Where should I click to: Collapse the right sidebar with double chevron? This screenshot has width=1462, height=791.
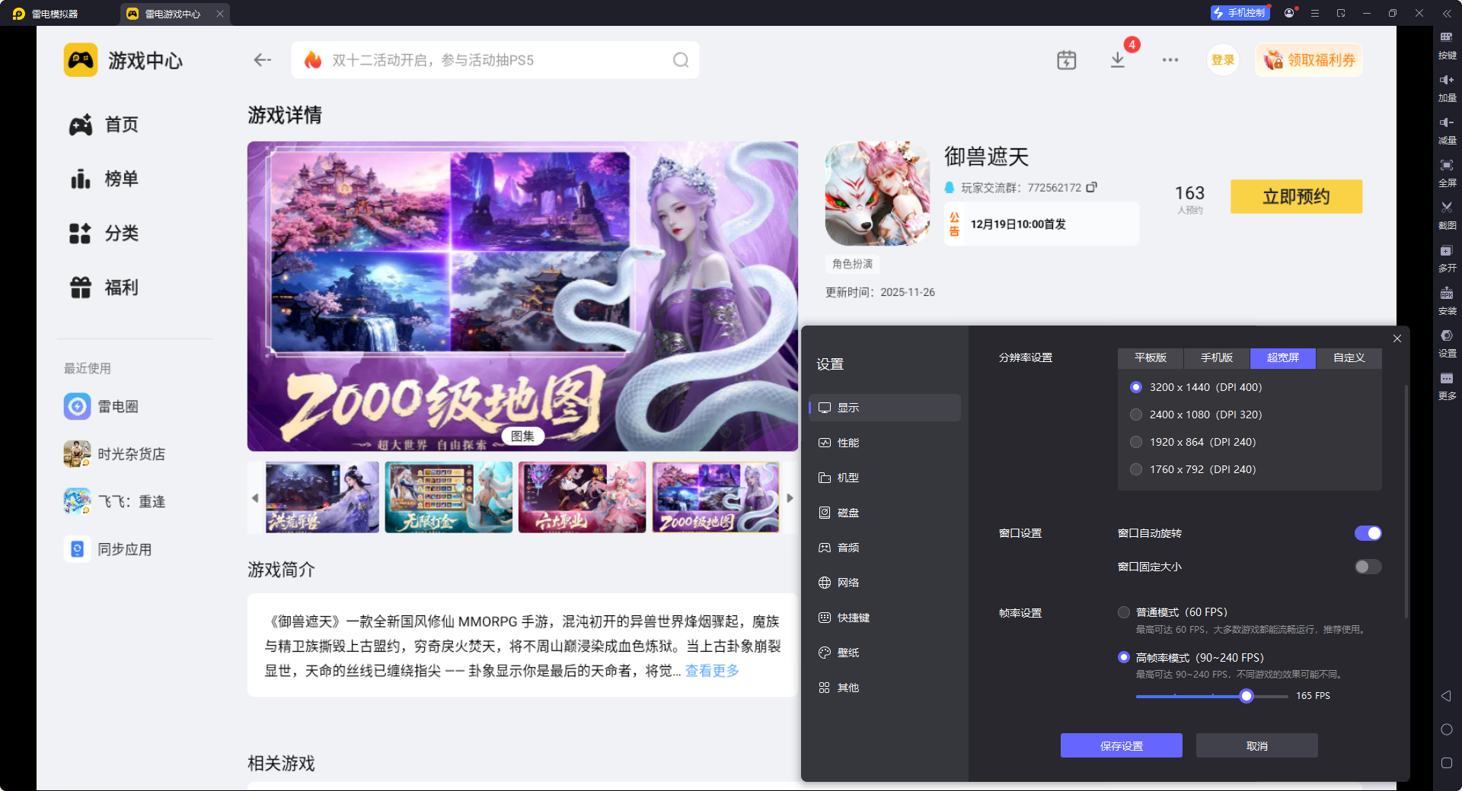[1447, 13]
